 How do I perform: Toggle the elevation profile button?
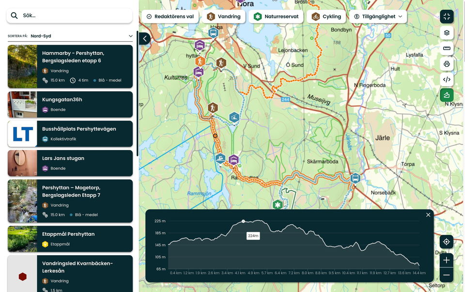click(x=447, y=95)
